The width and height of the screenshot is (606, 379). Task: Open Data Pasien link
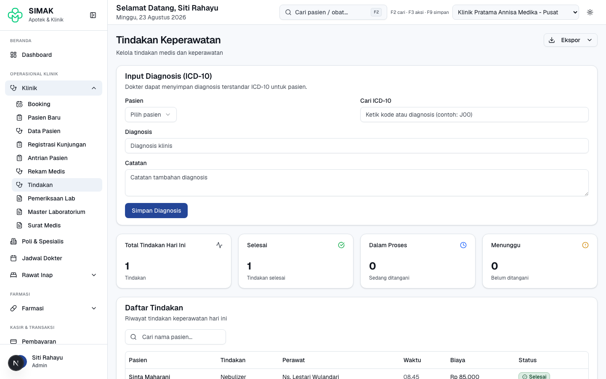tap(57, 131)
